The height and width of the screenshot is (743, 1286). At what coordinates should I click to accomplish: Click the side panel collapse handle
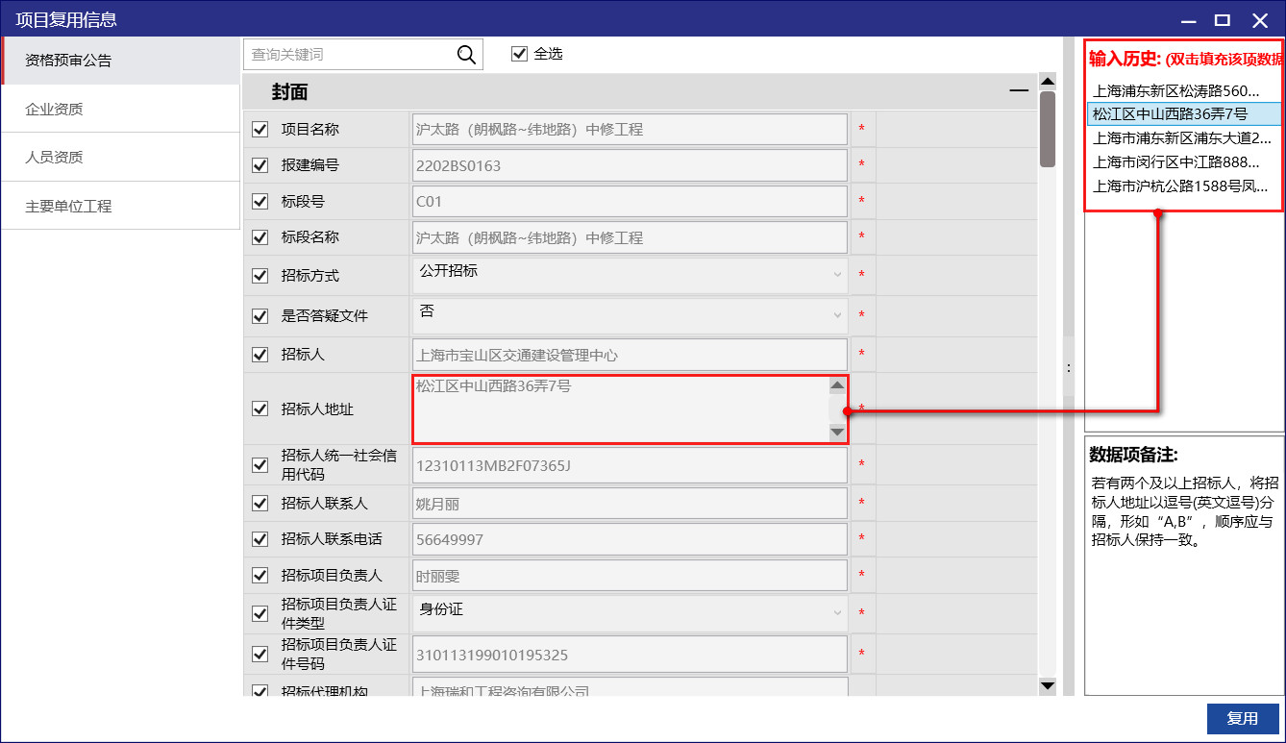[x=1068, y=367]
